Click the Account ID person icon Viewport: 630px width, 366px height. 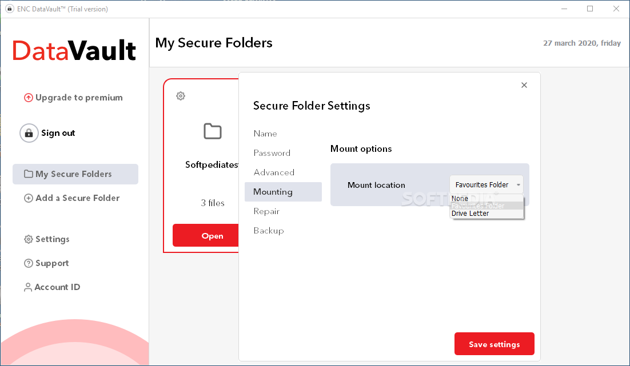click(x=27, y=287)
